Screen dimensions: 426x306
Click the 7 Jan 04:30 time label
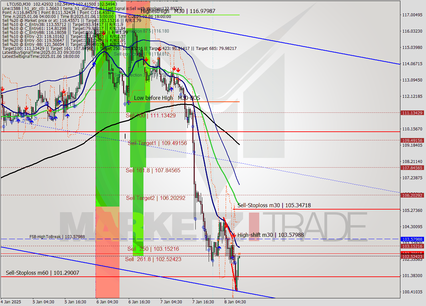[x=171, y=302]
